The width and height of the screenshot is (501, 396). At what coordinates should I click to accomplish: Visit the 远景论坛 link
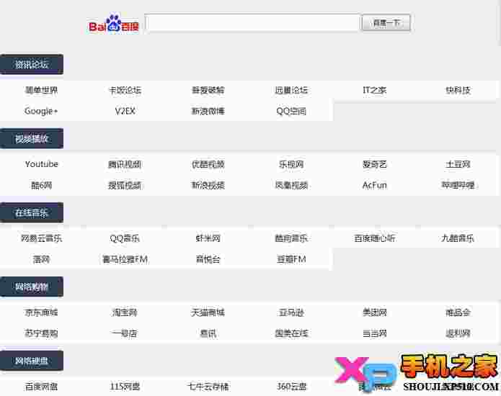291,90
